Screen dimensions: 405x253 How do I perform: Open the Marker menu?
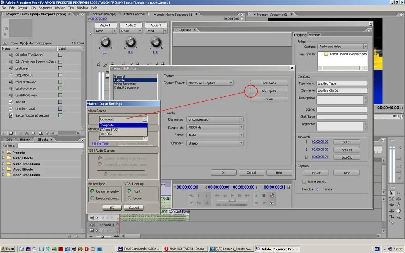pyautogui.click(x=60, y=8)
